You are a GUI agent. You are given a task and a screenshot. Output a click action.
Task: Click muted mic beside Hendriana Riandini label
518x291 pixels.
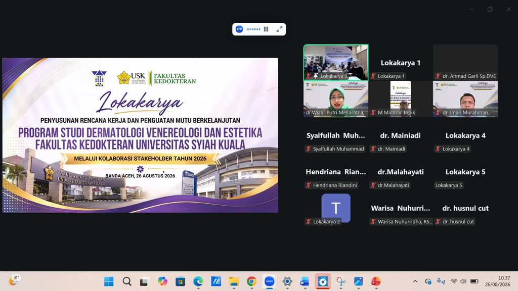pyautogui.click(x=309, y=185)
